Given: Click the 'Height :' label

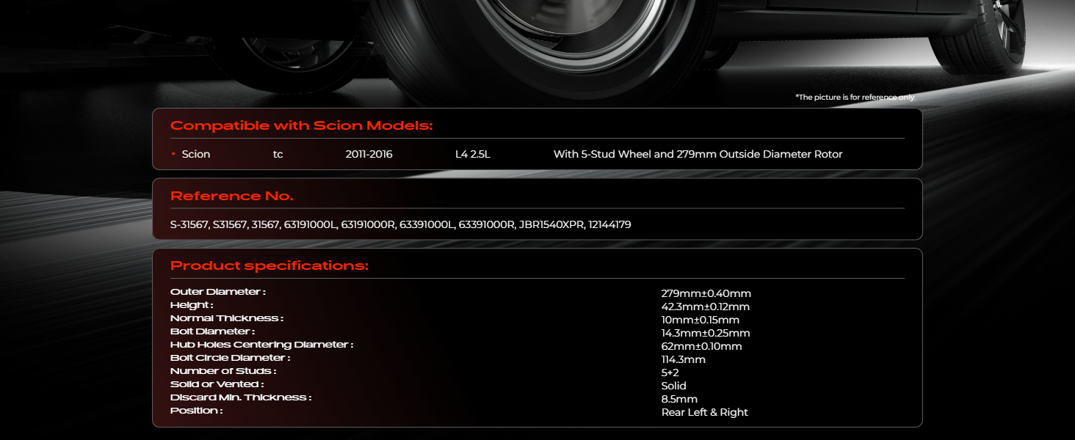Looking at the screenshot, I should click(x=192, y=305).
